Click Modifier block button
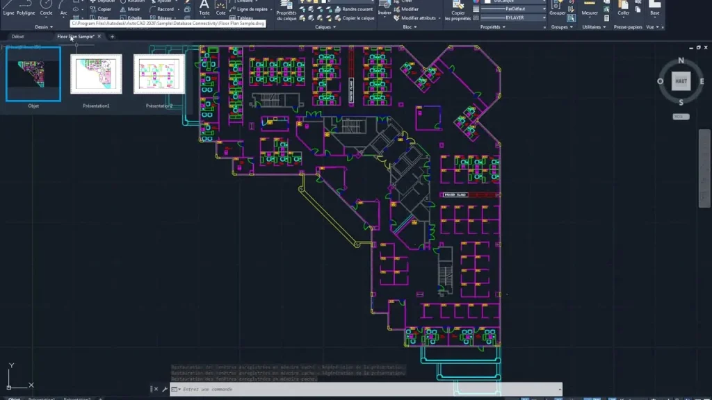This screenshot has width=712, height=400. [406, 9]
